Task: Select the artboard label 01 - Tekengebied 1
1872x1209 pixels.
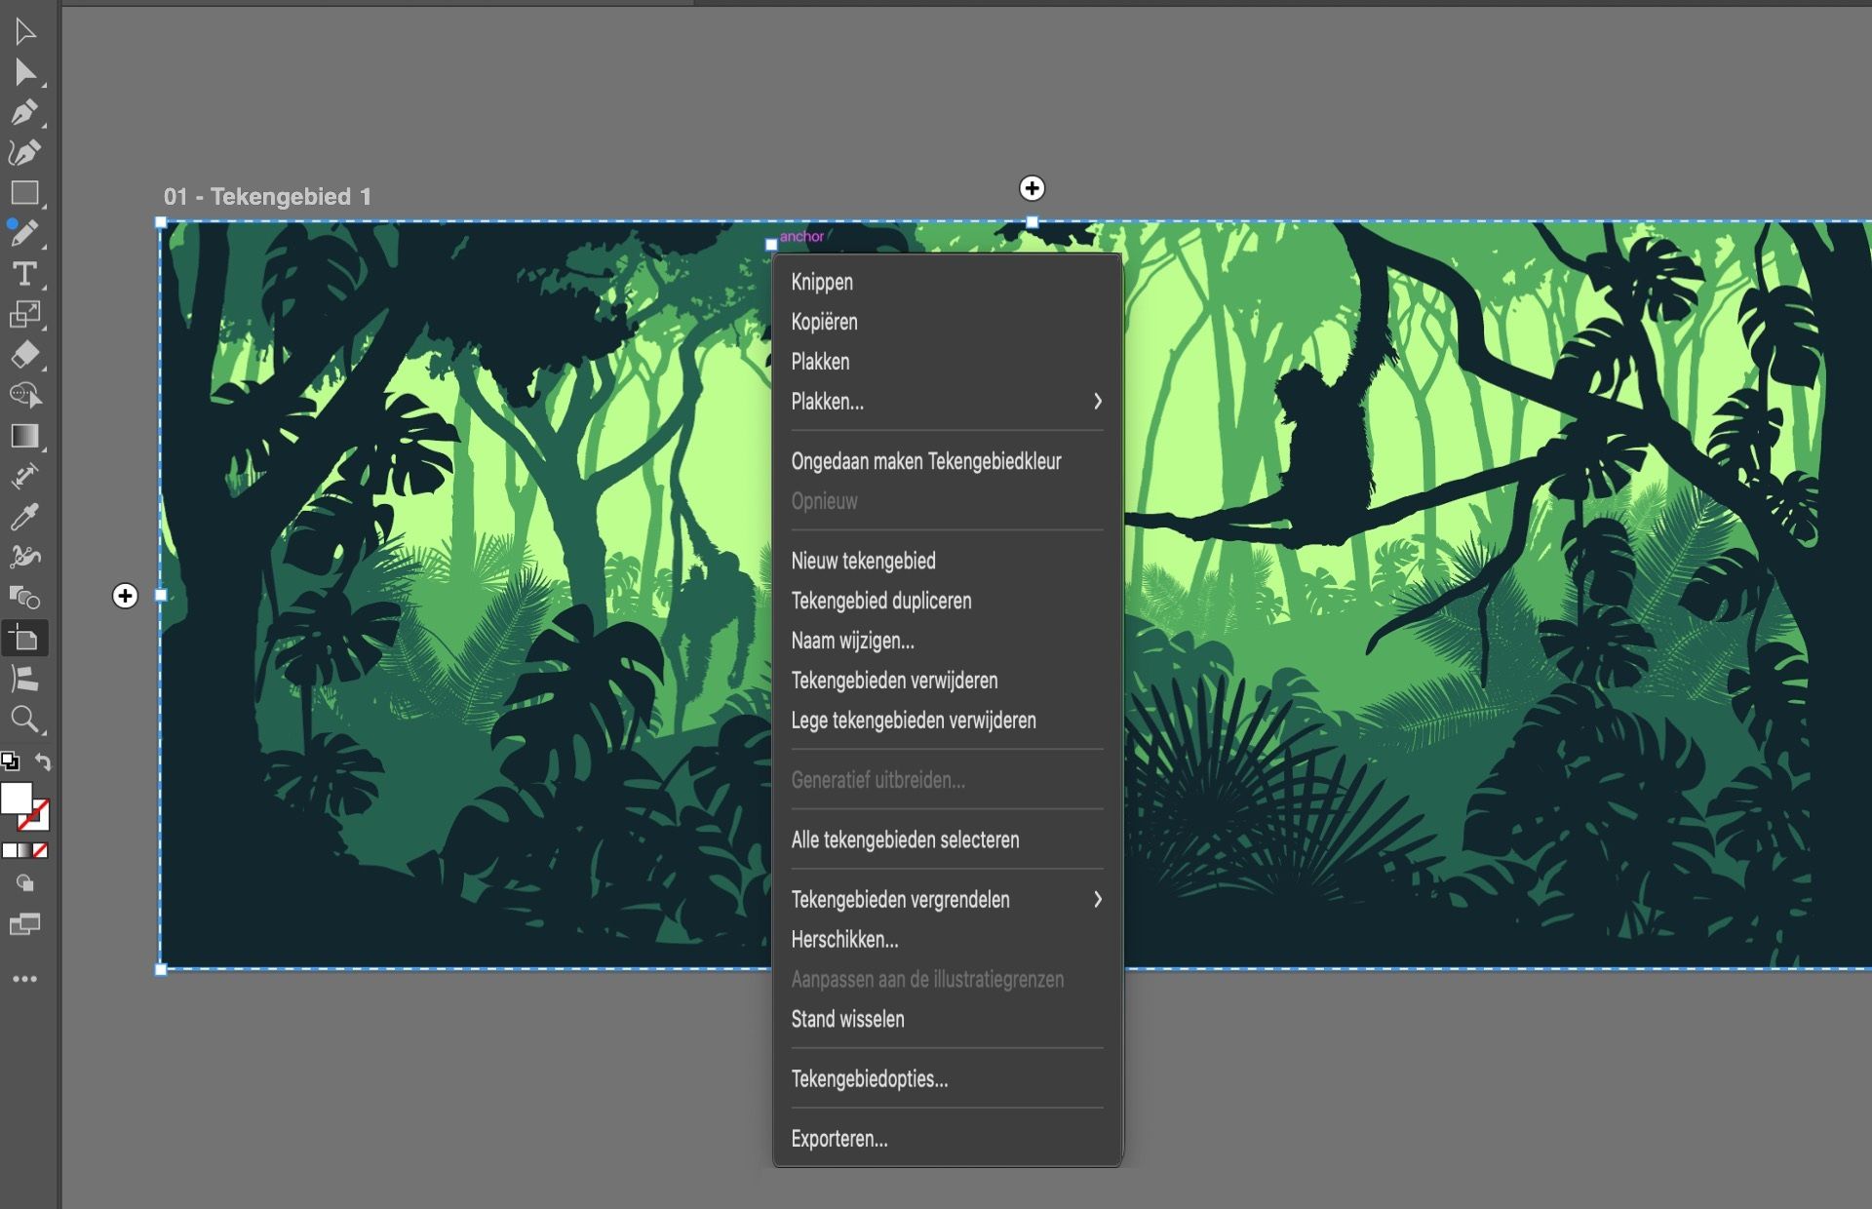Action: click(267, 195)
